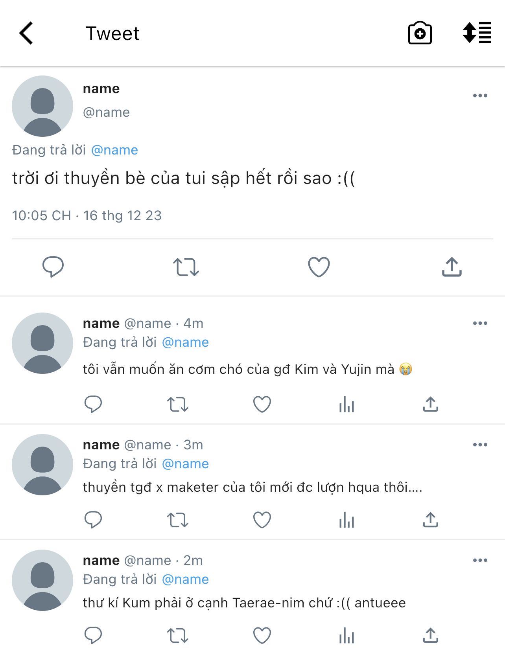Open the camera add-photo icon
Image resolution: width=505 pixels, height=653 pixels.
pyautogui.click(x=420, y=33)
